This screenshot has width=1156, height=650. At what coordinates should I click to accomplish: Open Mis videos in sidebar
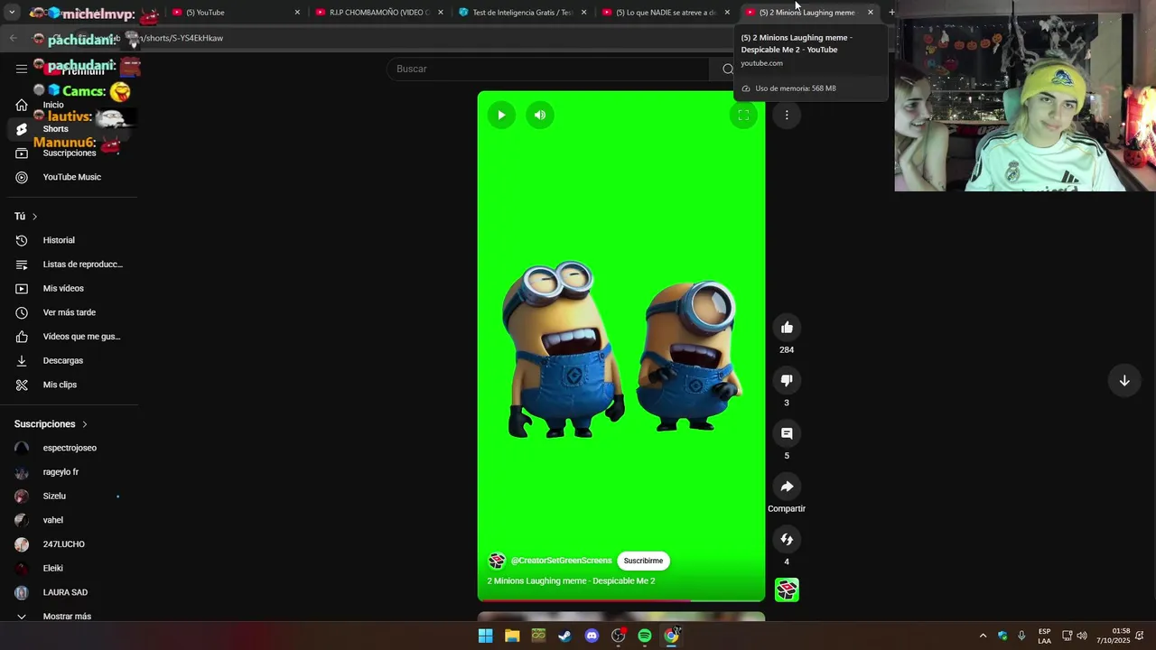(x=69, y=288)
